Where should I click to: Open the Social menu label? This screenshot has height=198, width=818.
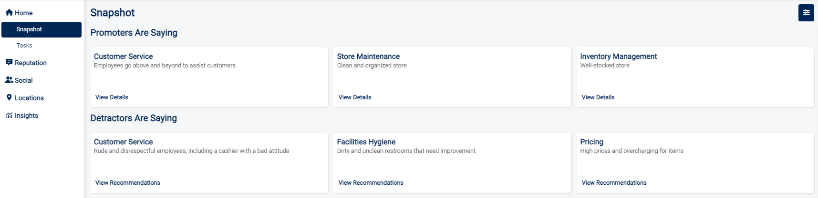(x=24, y=80)
